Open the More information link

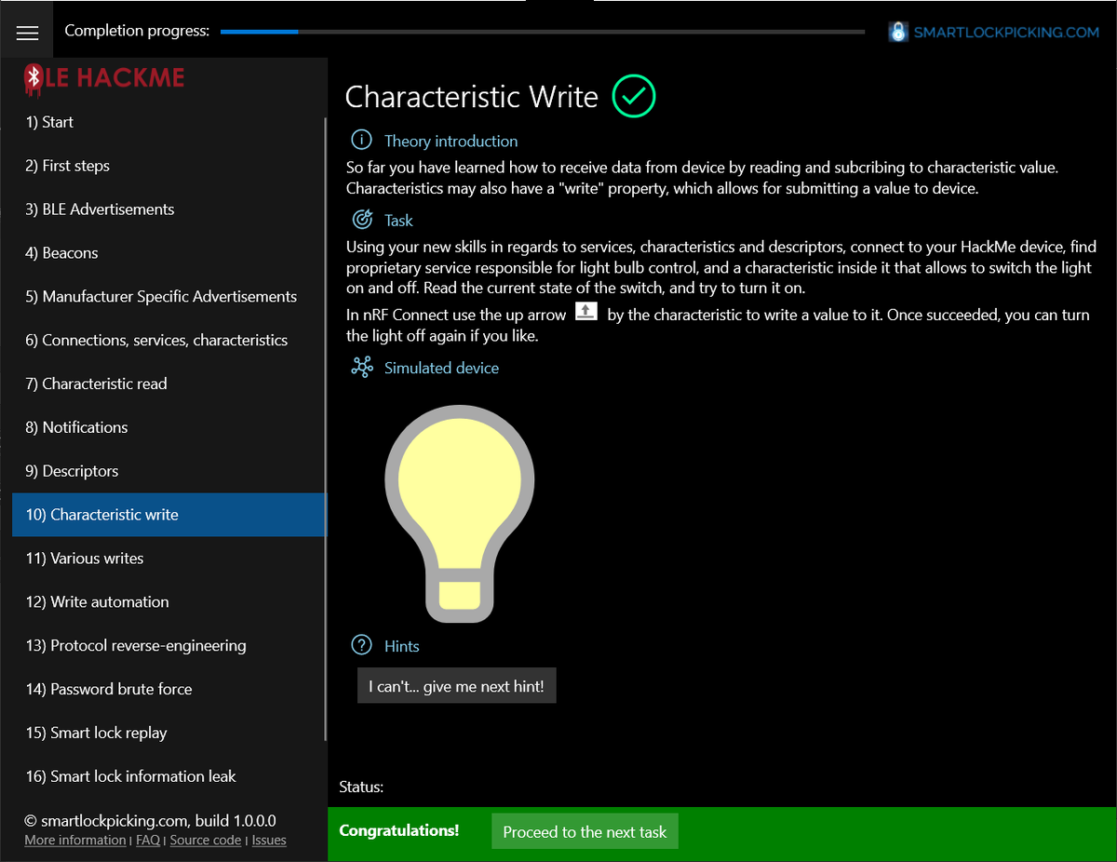(x=75, y=840)
